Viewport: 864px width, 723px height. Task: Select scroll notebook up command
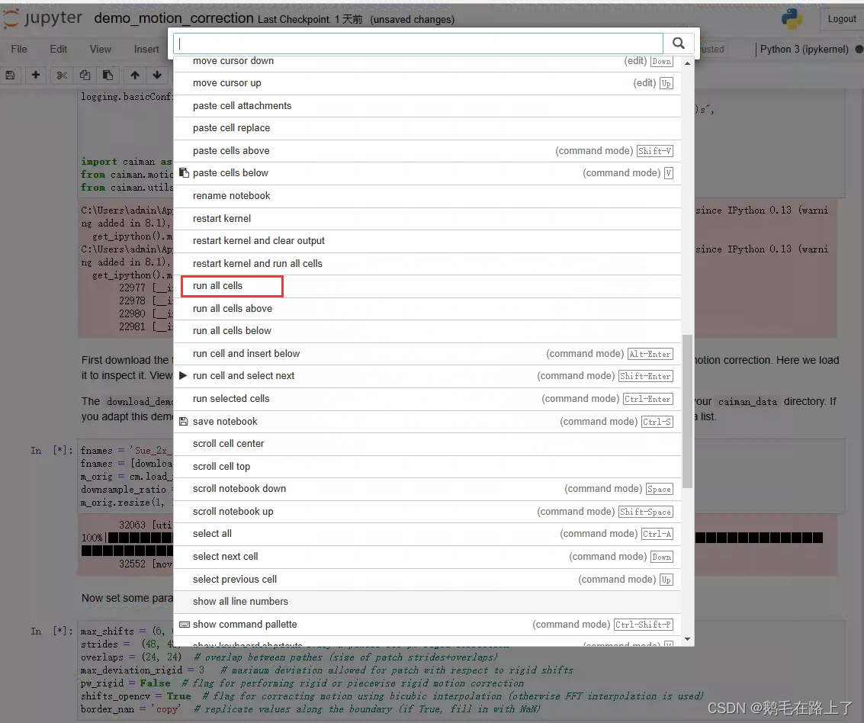pyautogui.click(x=427, y=512)
